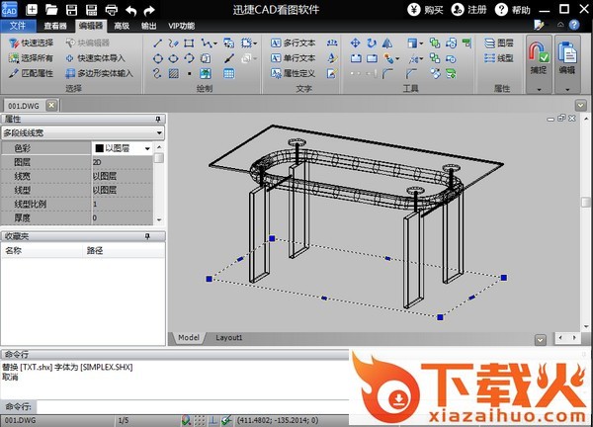
Task: Open the Layout1 tab
Action: click(x=229, y=338)
